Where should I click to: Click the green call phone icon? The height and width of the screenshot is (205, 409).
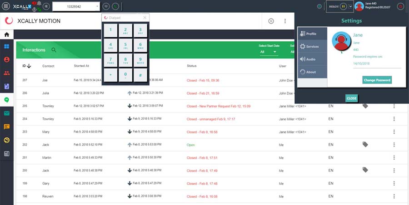(x=115, y=6)
